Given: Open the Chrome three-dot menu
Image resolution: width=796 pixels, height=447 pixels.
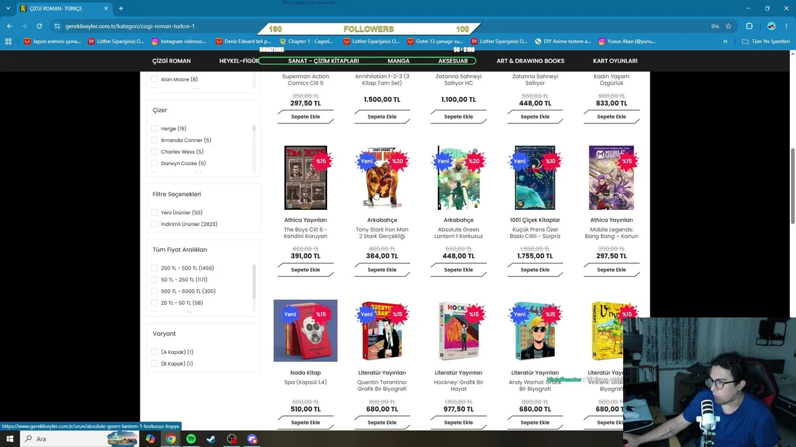Looking at the screenshot, I should (x=787, y=26).
